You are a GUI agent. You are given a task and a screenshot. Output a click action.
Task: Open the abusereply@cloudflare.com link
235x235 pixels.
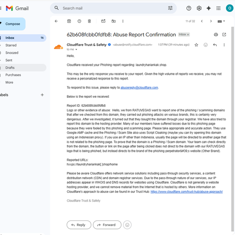(x=139, y=87)
